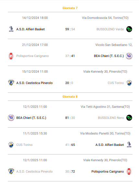Open the Polisportiva Carignano name in Giornata 8
This screenshot has width=139, height=184.
[x=107, y=172]
